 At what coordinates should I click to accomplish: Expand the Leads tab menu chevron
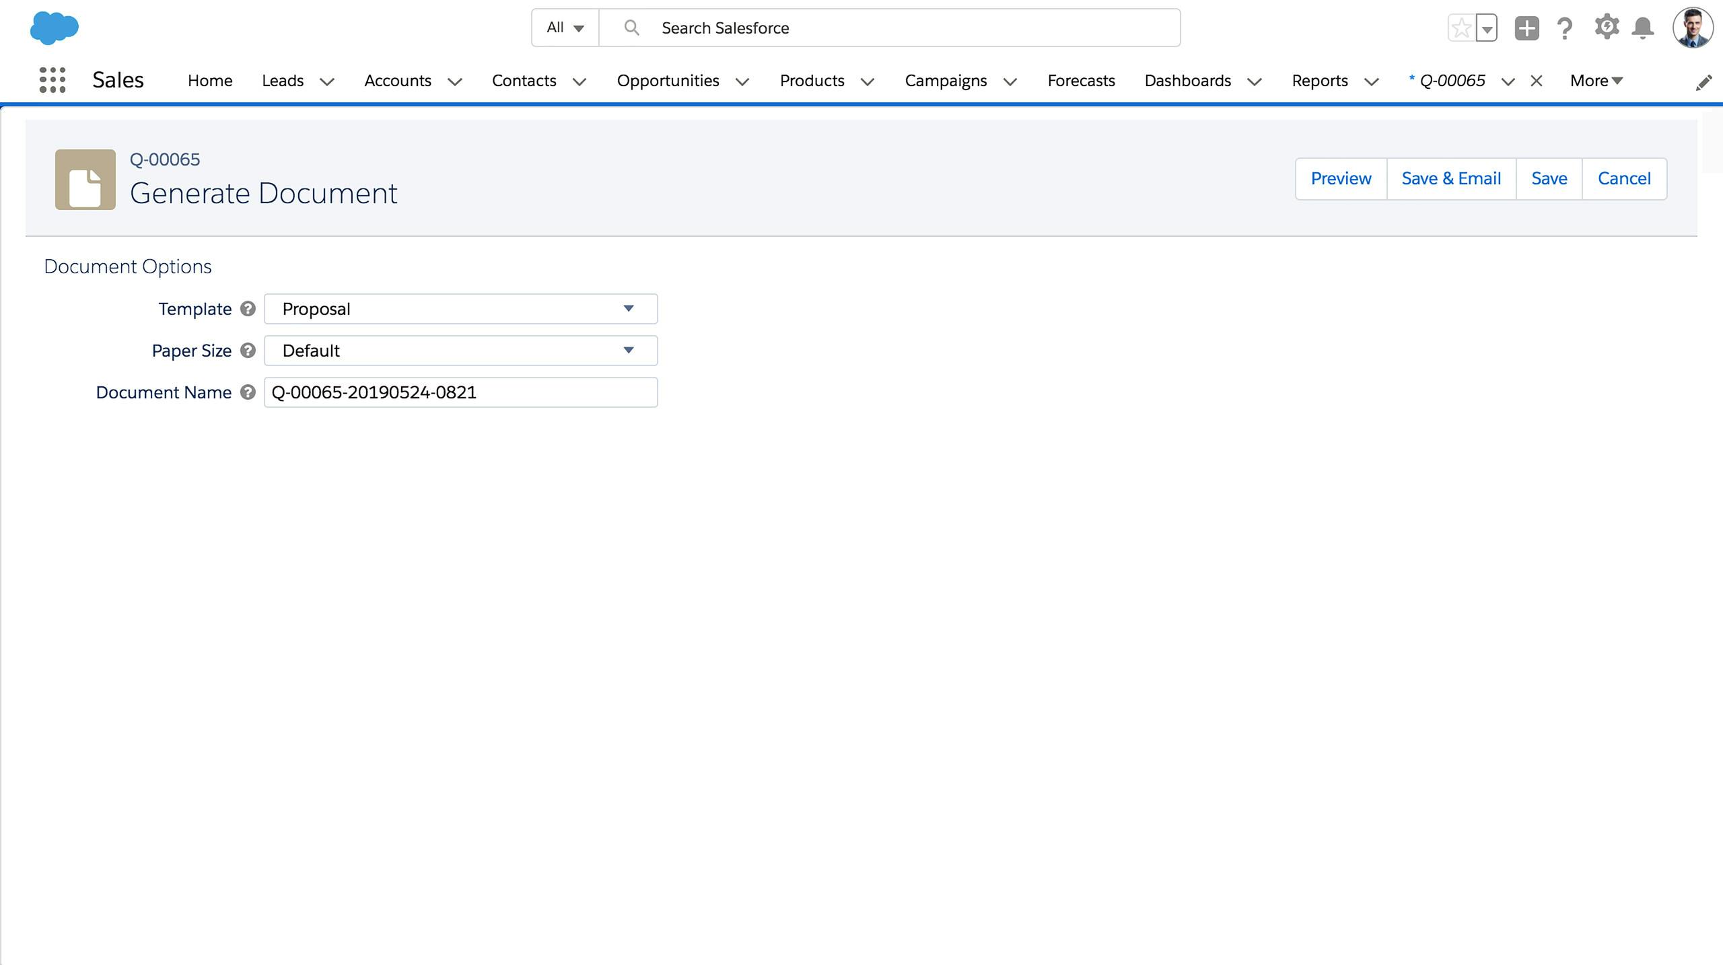pyautogui.click(x=327, y=81)
